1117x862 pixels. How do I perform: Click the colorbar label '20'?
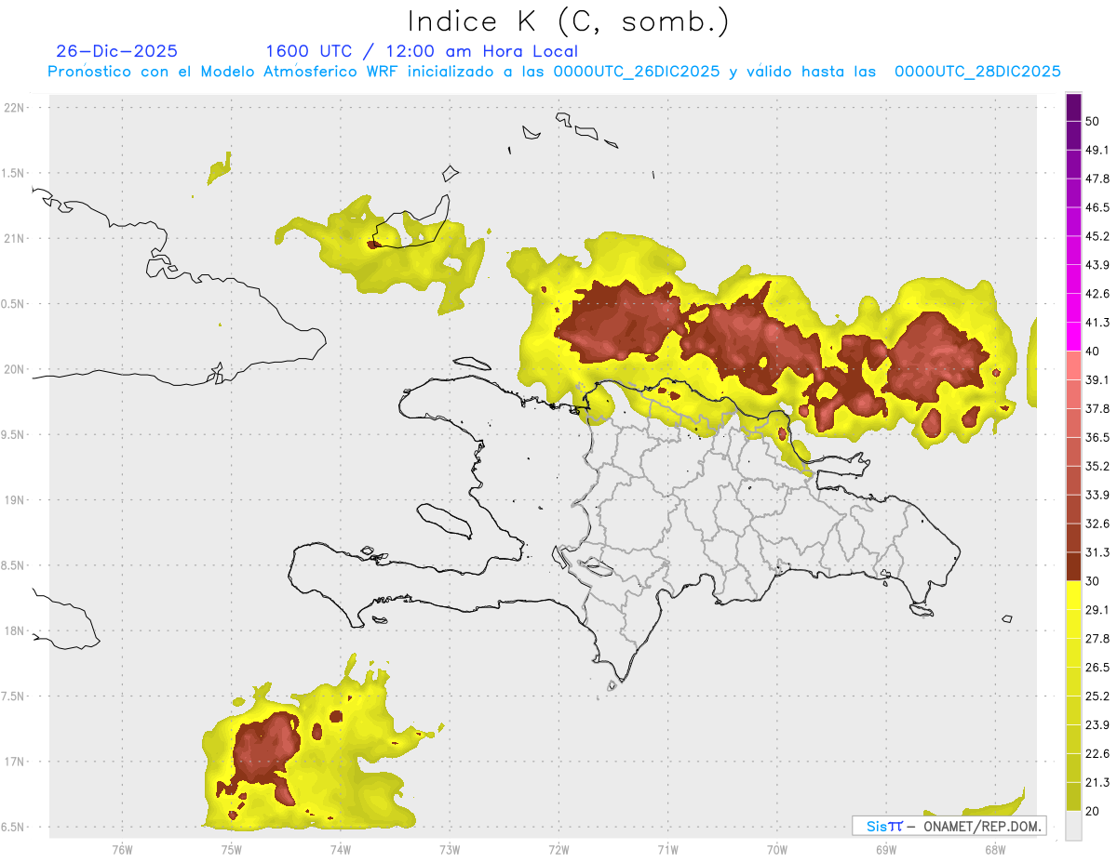coord(1095,811)
